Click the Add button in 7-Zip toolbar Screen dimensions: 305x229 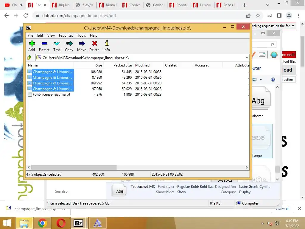point(32,46)
